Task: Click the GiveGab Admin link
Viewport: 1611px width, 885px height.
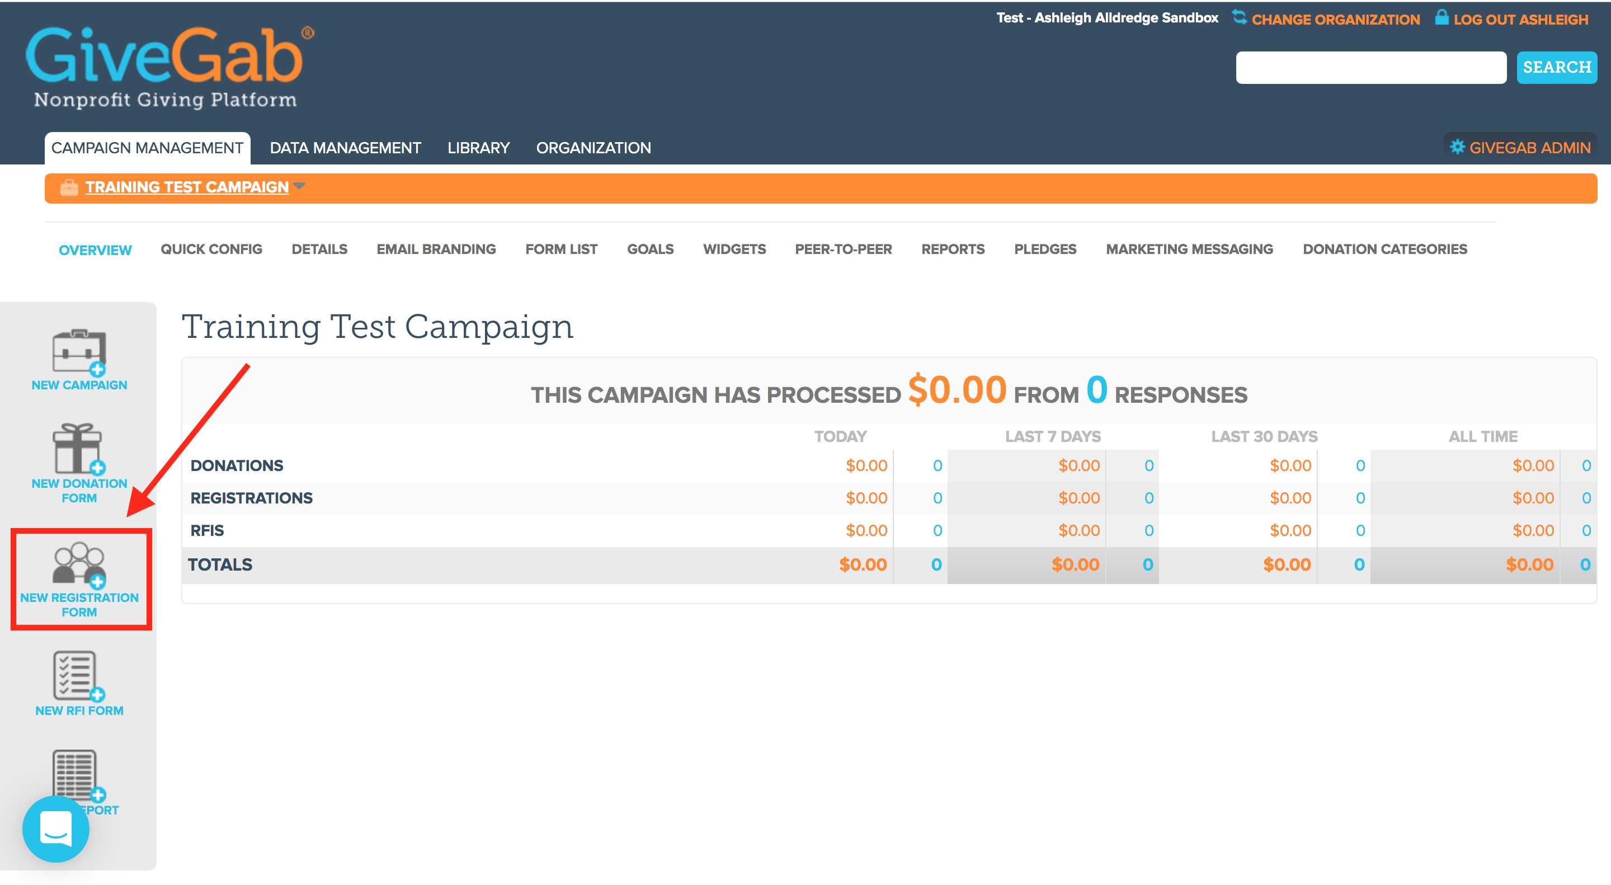Action: [x=1530, y=148]
